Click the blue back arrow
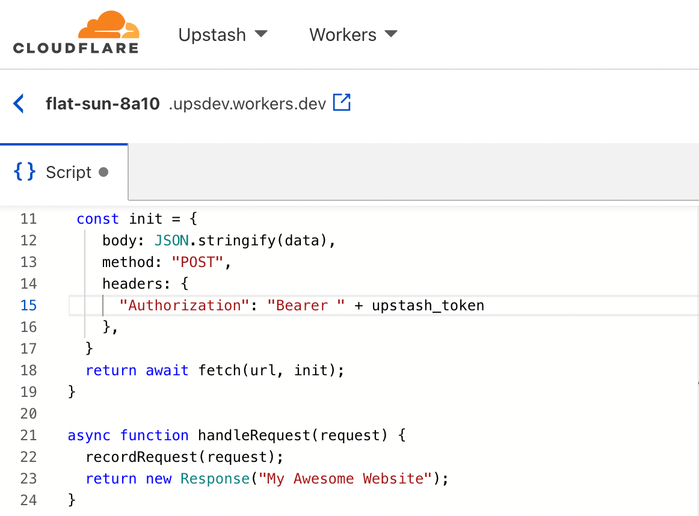This screenshot has height=516, width=699. 19,103
